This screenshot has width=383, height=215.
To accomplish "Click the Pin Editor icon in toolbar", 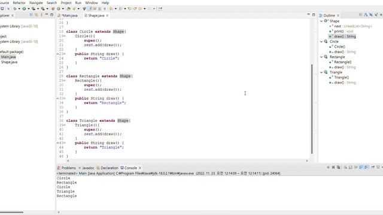I will pos(160,9).
